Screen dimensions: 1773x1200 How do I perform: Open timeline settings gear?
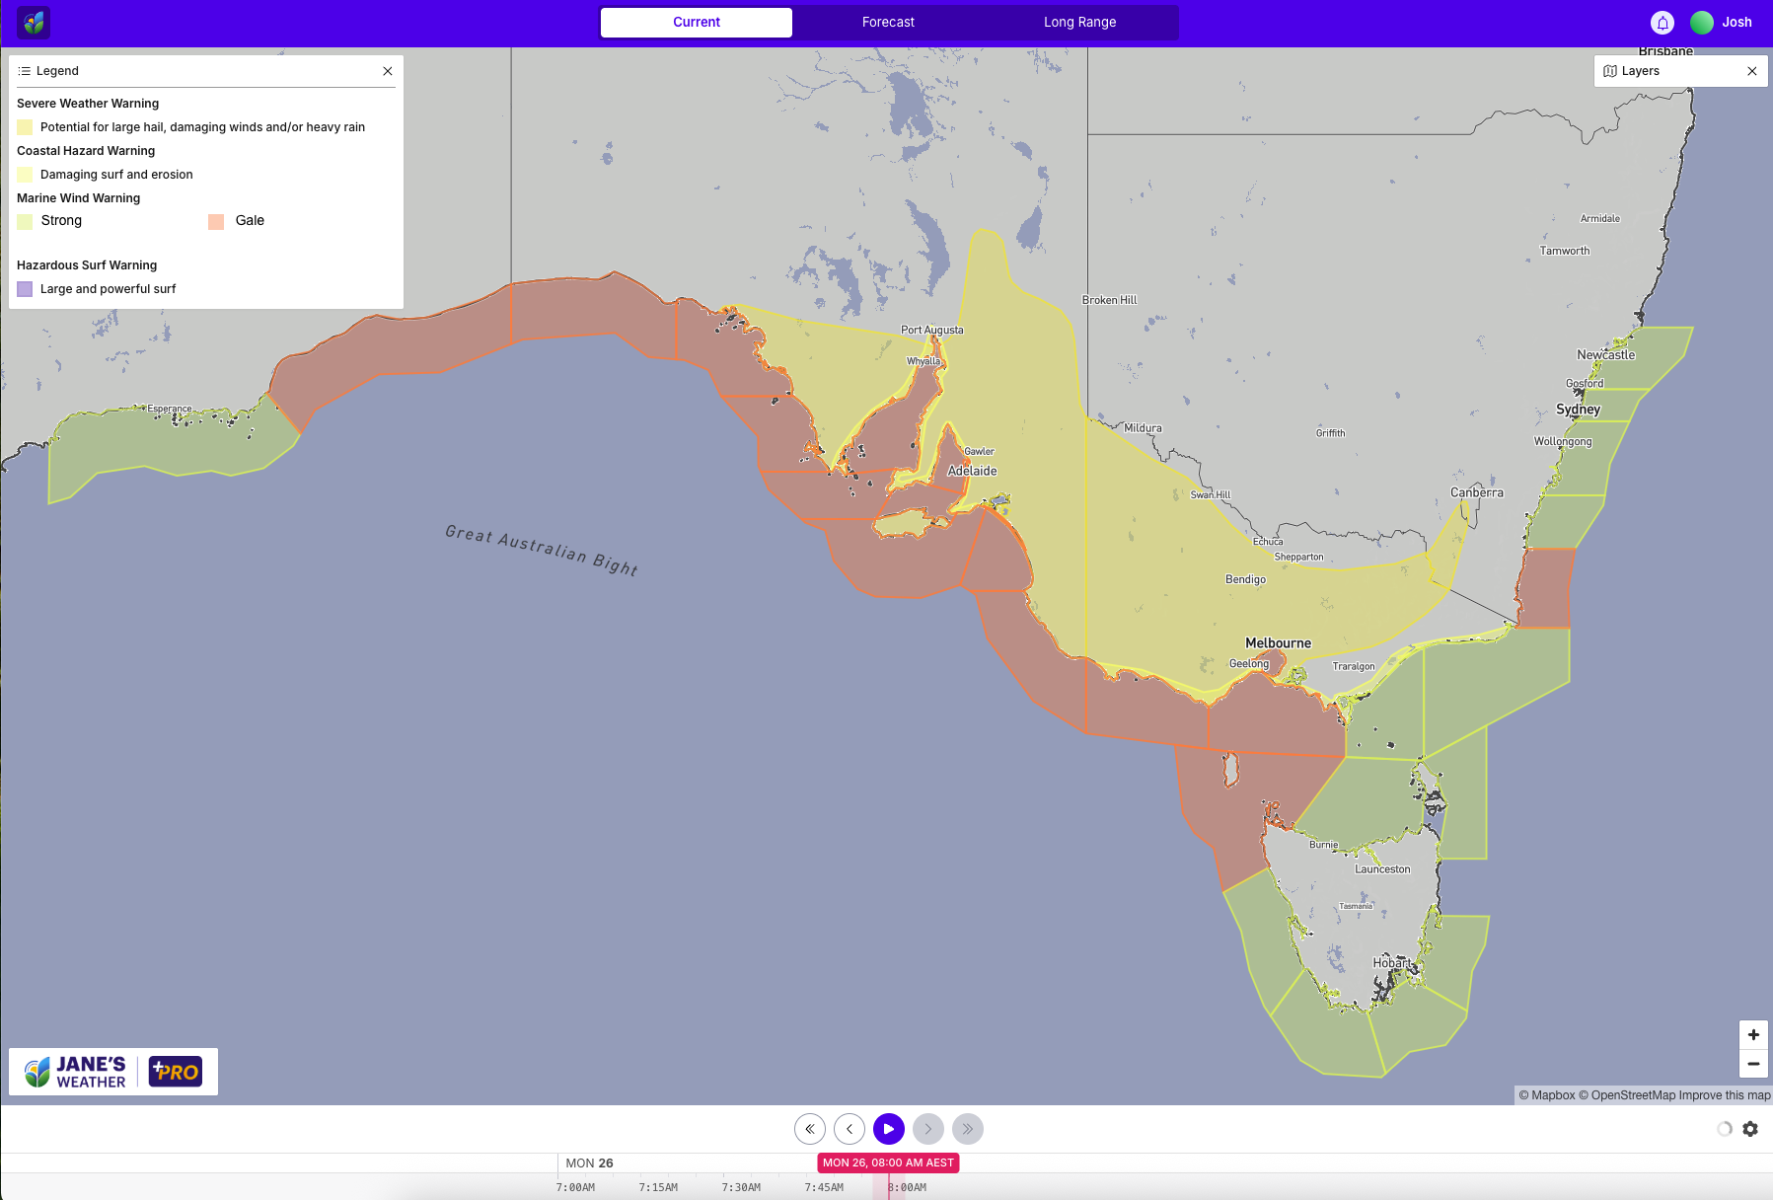[1750, 1129]
